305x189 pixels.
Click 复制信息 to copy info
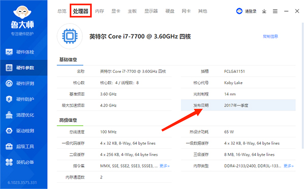pyautogui.click(x=270, y=37)
